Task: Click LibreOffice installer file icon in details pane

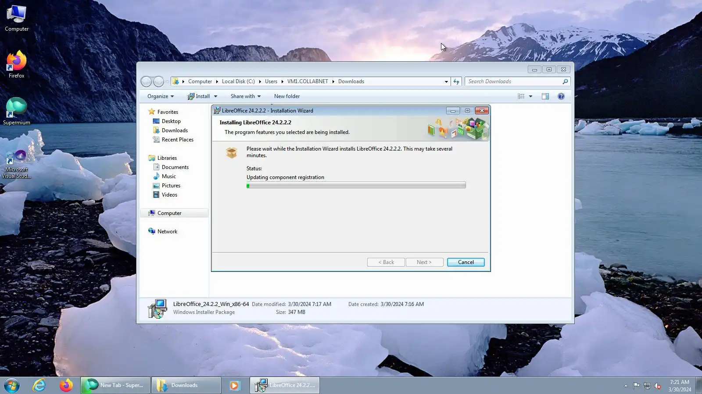Action: [157, 308]
